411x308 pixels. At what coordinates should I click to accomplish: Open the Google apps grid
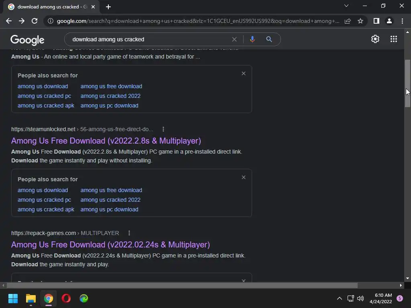393,39
